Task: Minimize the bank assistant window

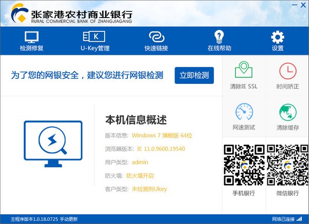Action: [294, 5]
